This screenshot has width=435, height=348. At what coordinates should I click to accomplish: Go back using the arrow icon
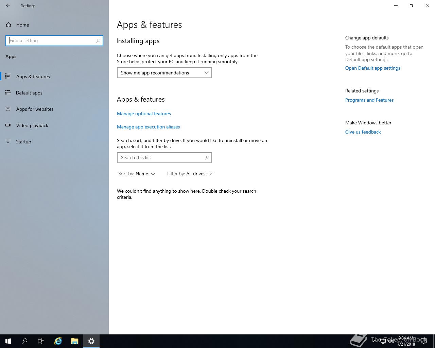pyautogui.click(x=8, y=5)
